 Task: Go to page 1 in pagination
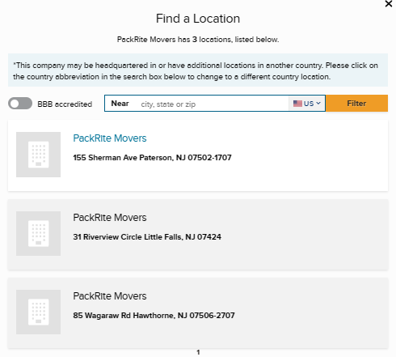(x=198, y=352)
